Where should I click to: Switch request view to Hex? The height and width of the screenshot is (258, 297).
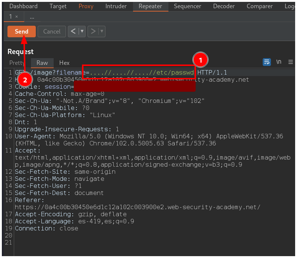(64, 63)
